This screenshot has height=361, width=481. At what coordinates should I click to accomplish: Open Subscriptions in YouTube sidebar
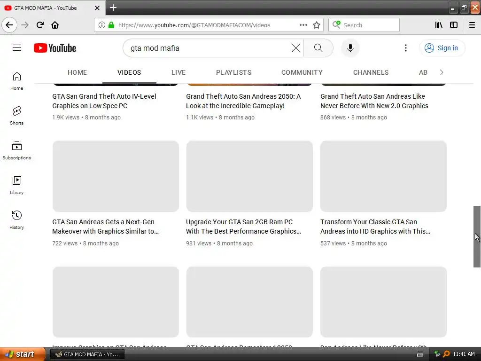[16, 151]
